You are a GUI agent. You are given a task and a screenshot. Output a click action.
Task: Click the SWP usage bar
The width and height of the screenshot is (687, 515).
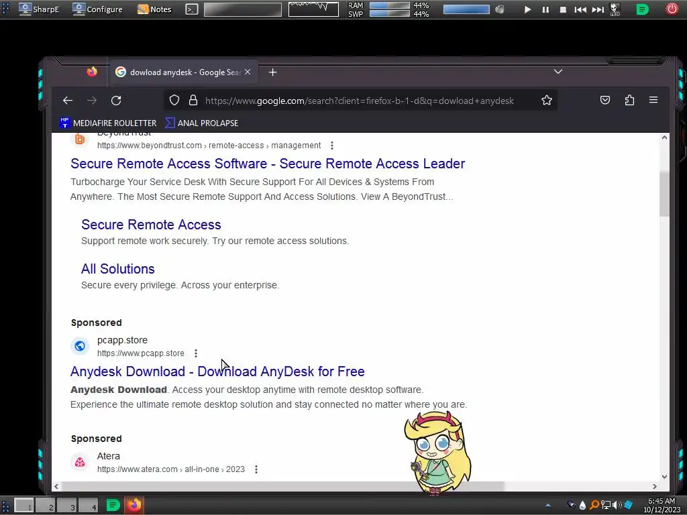390,13
